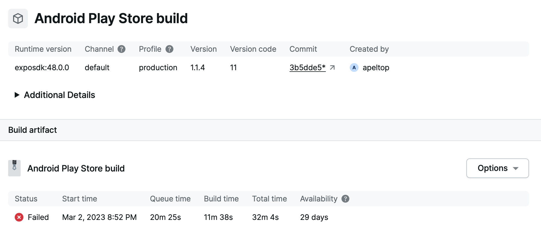This screenshot has width=541, height=233.
Task: Click the start time Mar 2, 2023 8:52 PM
Action: tap(99, 217)
